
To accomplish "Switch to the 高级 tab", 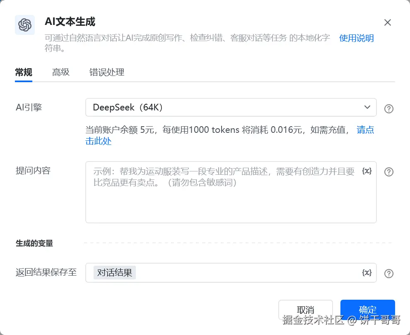I will pyautogui.click(x=60, y=72).
